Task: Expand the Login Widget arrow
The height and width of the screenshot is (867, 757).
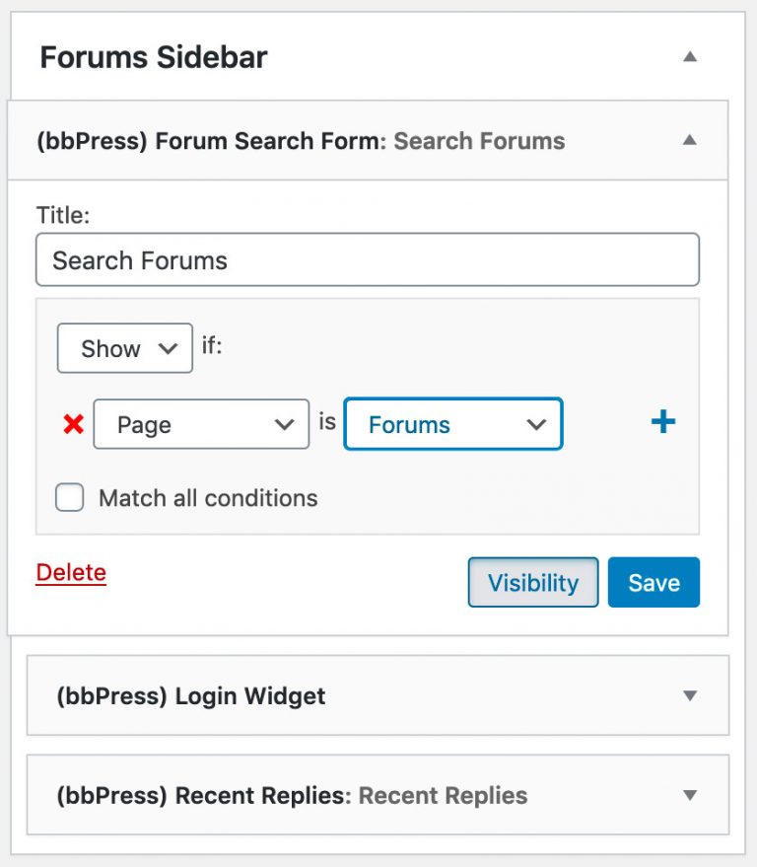Action: 690,695
